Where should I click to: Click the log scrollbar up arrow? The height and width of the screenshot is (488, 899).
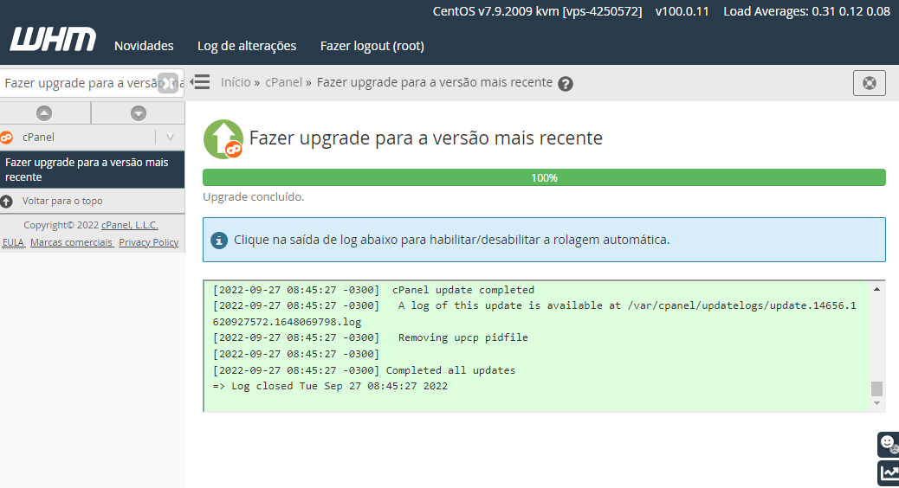click(x=876, y=289)
